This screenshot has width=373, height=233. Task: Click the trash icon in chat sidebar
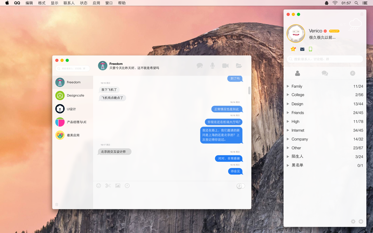57,205
